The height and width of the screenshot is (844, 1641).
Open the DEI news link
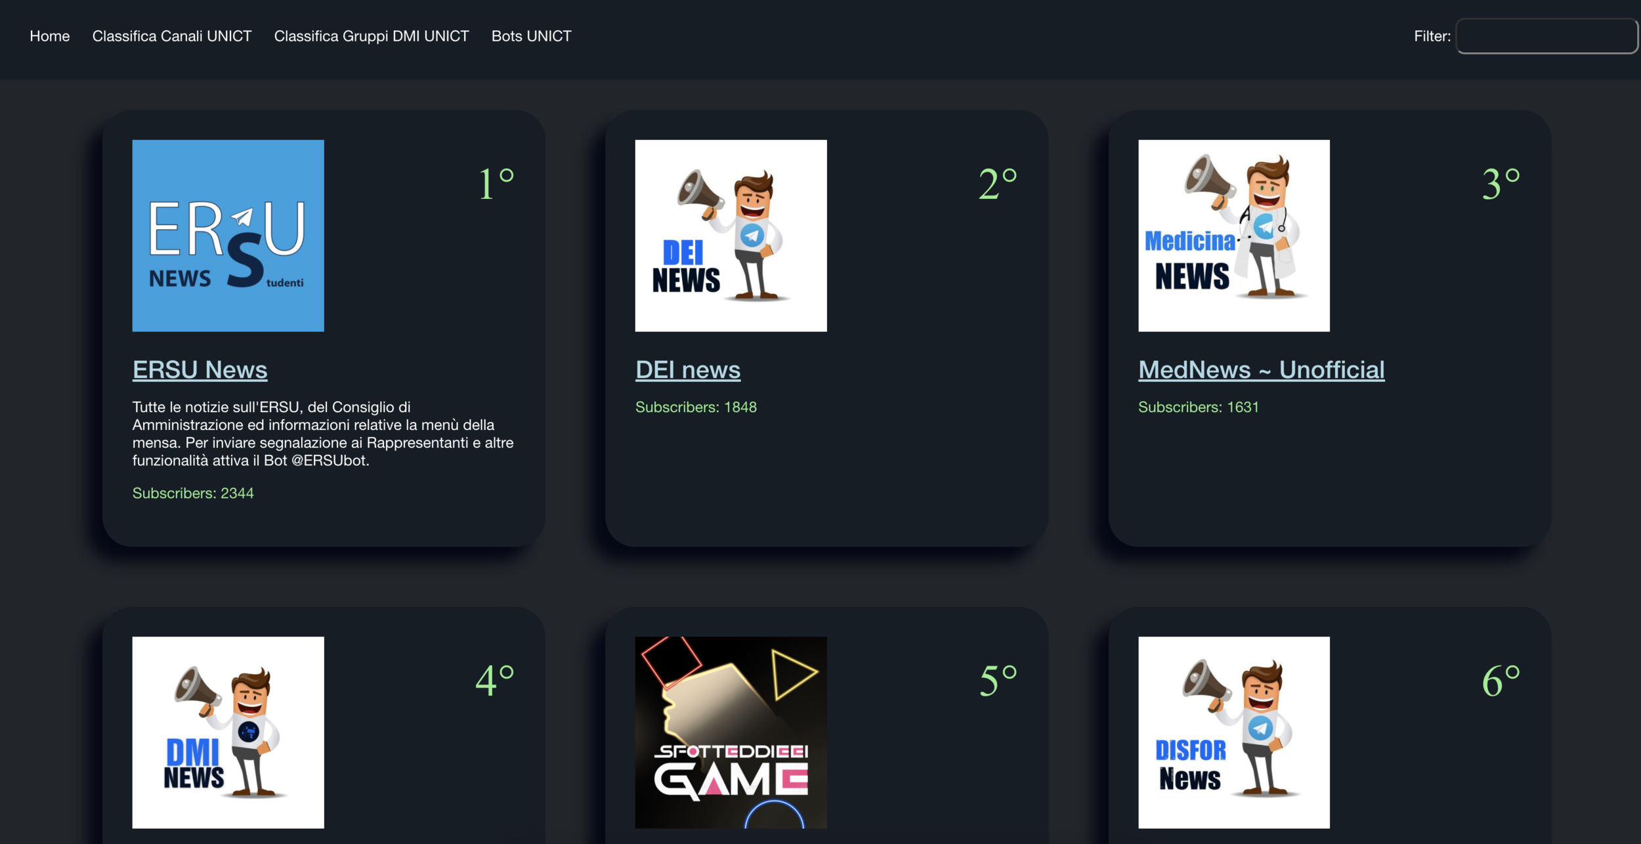(687, 369)
